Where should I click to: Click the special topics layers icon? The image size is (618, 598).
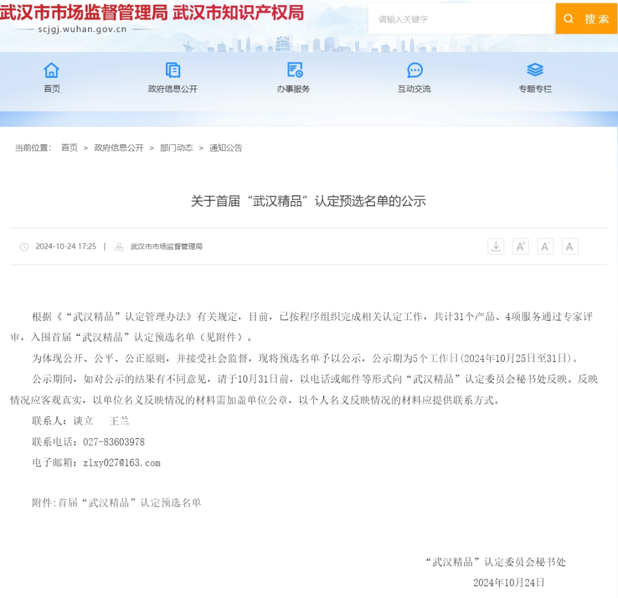tap(535, 70)
